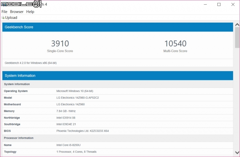Click the vertical scrollbar thumb

[x=237, y=38]
